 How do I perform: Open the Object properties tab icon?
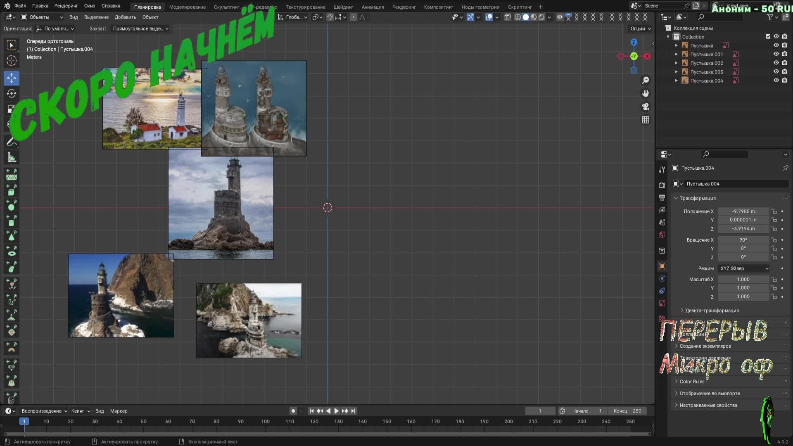(662, 266)
